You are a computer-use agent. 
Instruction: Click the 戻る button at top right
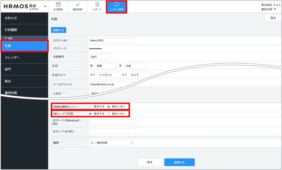point(273,18)
